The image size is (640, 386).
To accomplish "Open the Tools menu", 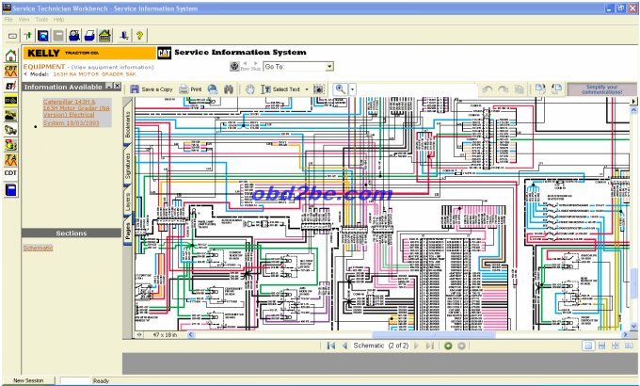I will [x=41, y=19].
